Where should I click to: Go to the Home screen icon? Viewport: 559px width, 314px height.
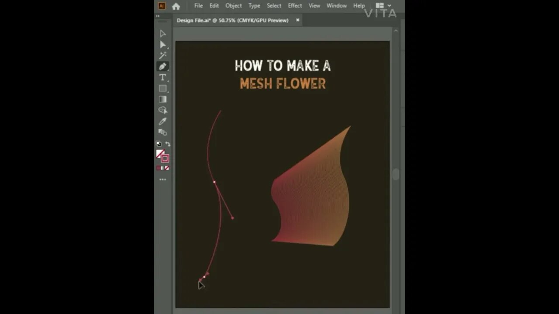point(176,6)
